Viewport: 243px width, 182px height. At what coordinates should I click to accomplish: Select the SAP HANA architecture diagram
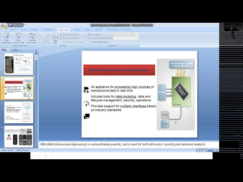click(x=176, y=95)
